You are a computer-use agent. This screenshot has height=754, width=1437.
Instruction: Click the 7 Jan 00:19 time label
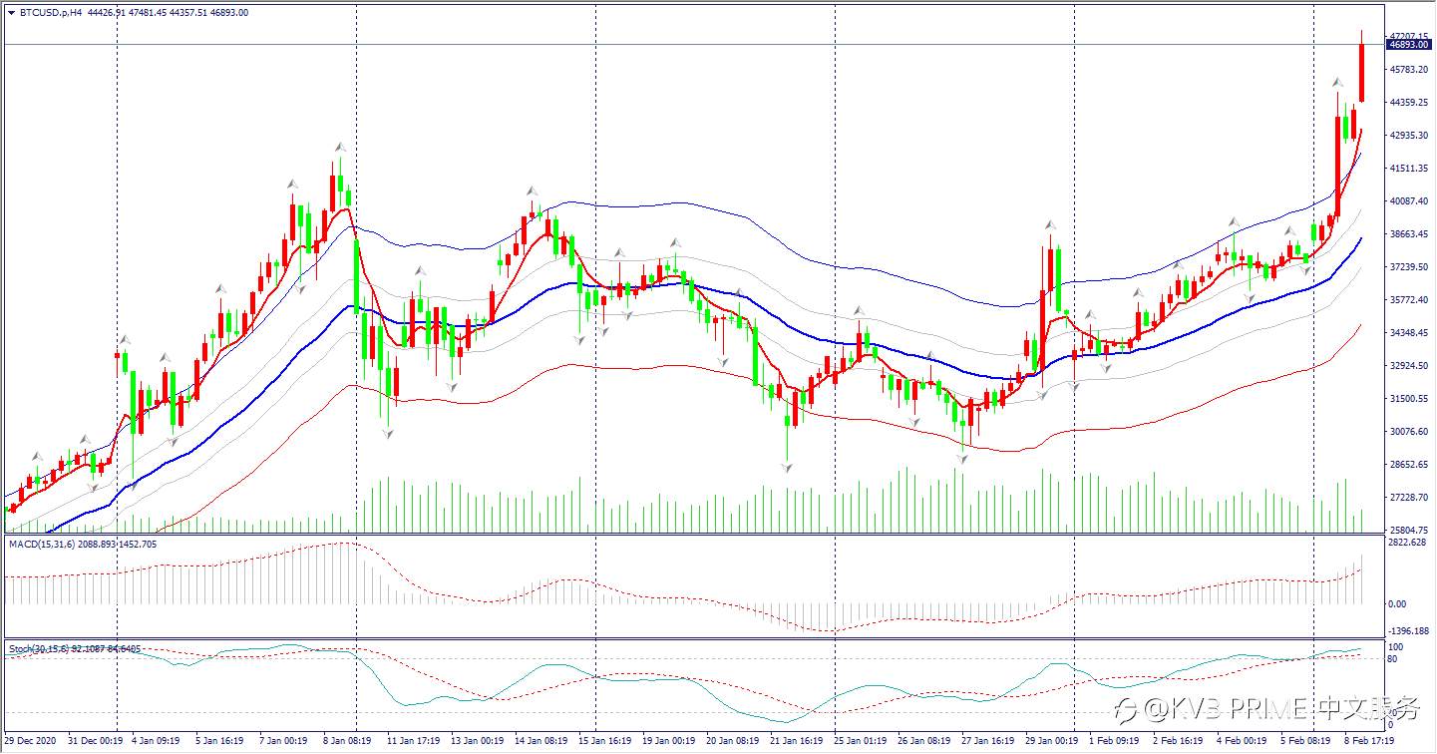(284, 741)
